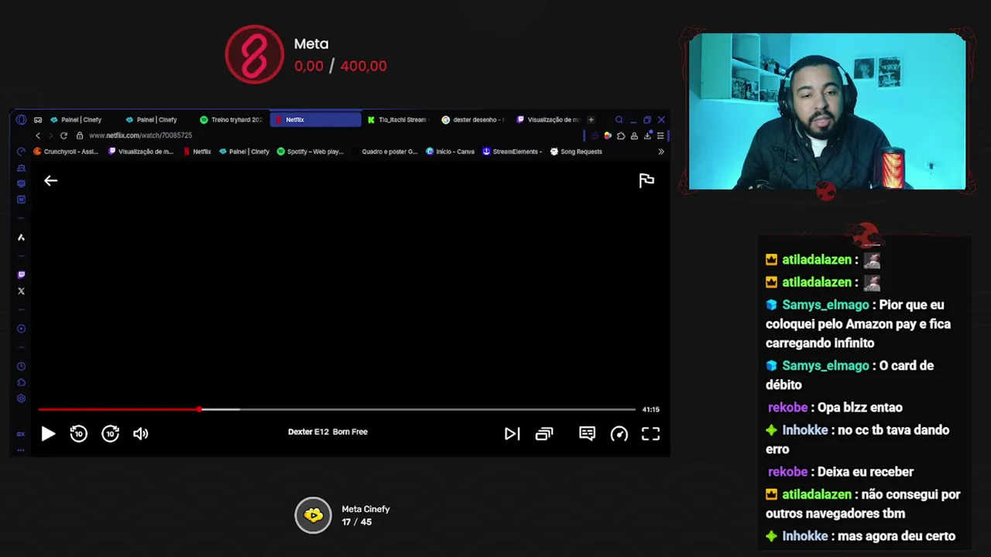991x557 pixels.
Task: Enter fullscreen mode in Netflix player
Action: tap(650, 434)
